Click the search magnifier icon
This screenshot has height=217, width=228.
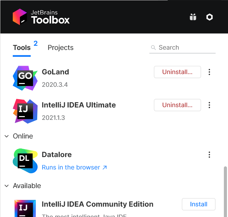[153, 48]
